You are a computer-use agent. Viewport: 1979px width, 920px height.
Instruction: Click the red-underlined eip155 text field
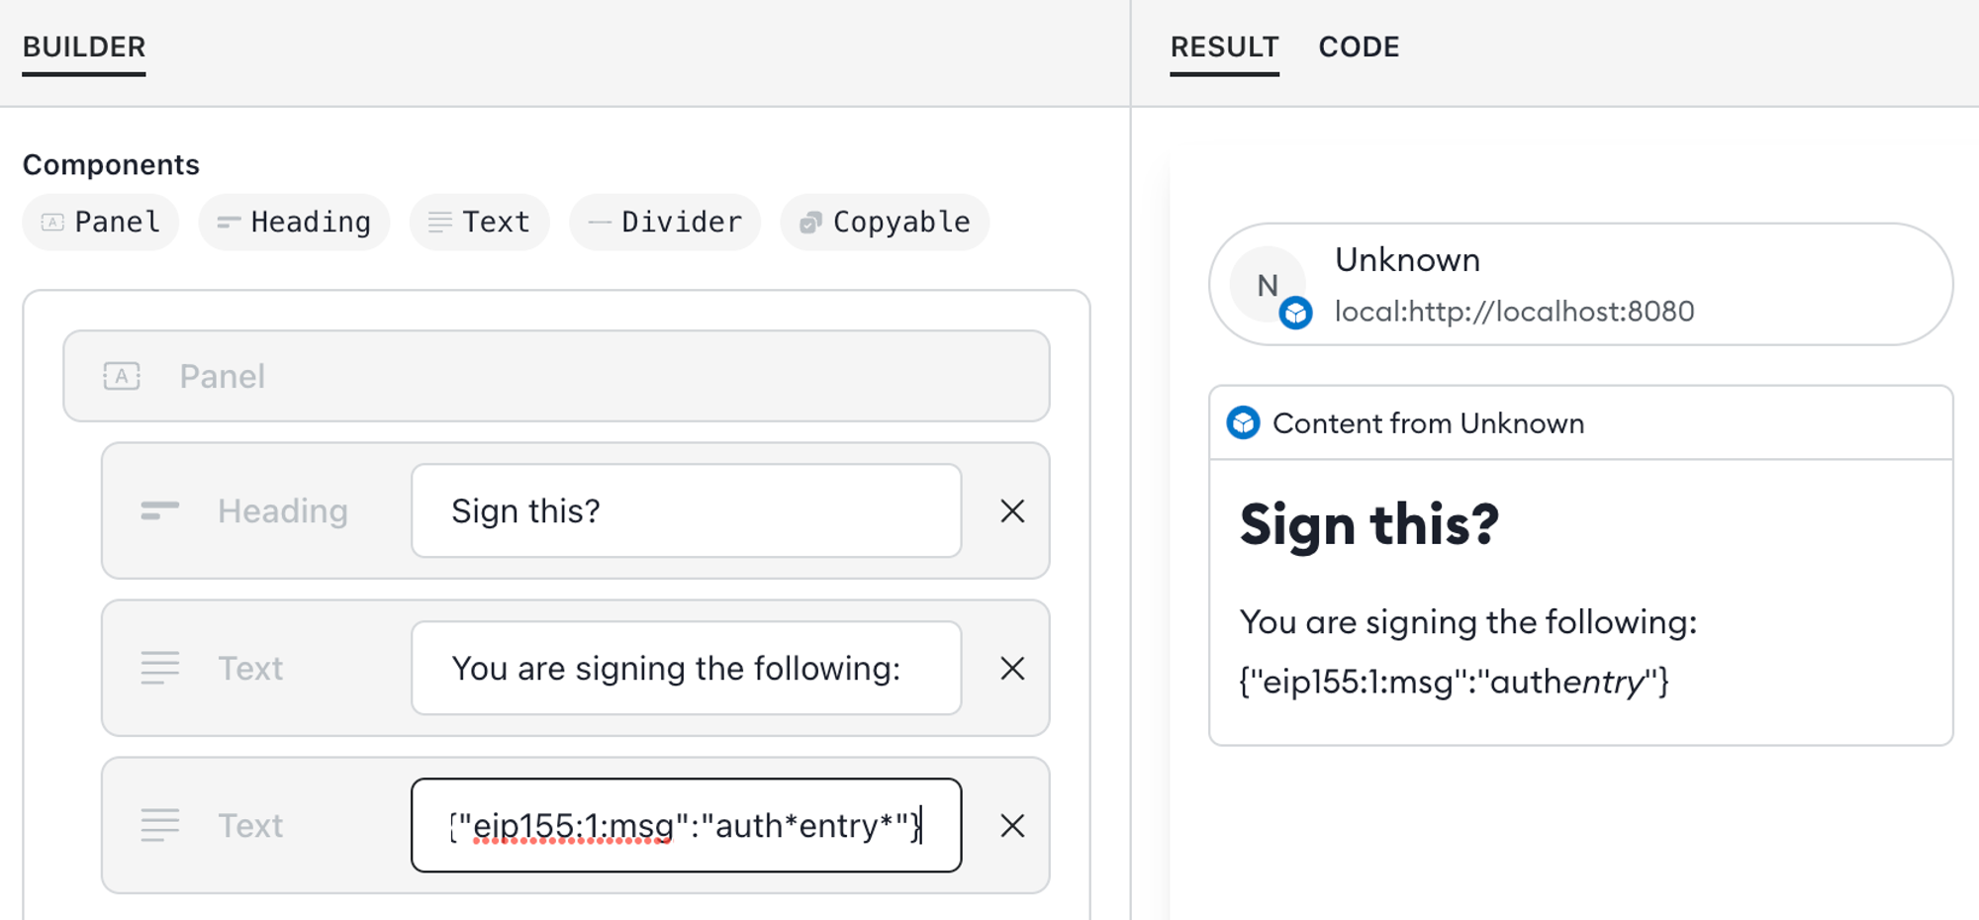(x=686, y=825)
